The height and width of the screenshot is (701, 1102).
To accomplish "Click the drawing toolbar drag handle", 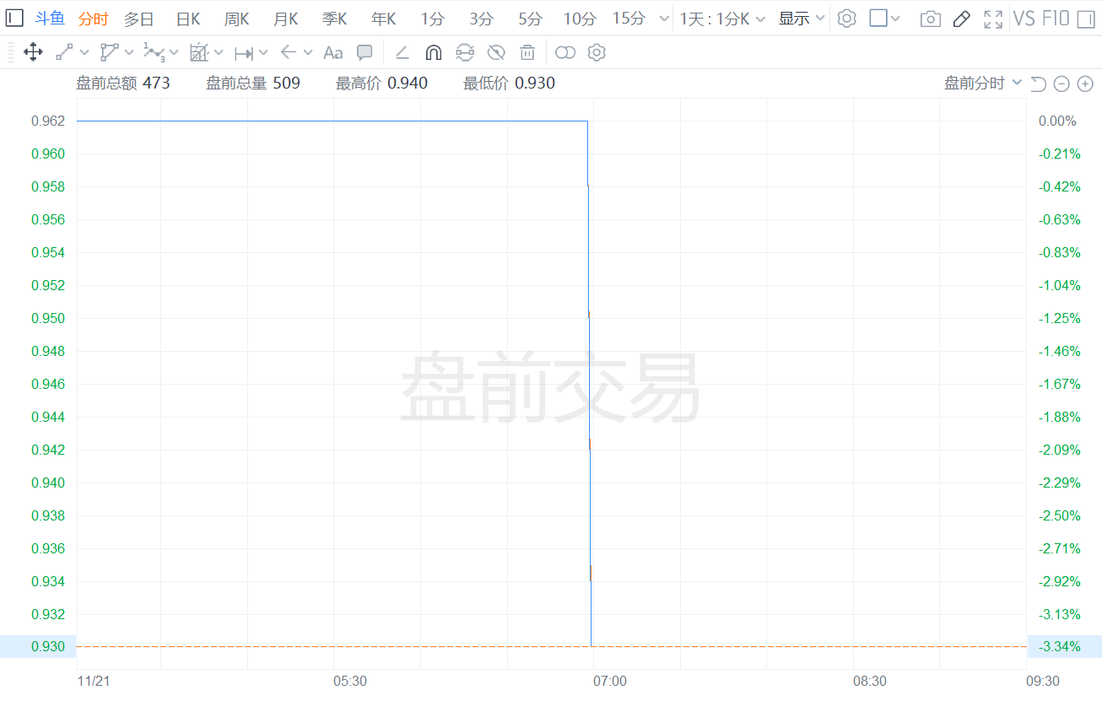I will (x=9, y=53).
